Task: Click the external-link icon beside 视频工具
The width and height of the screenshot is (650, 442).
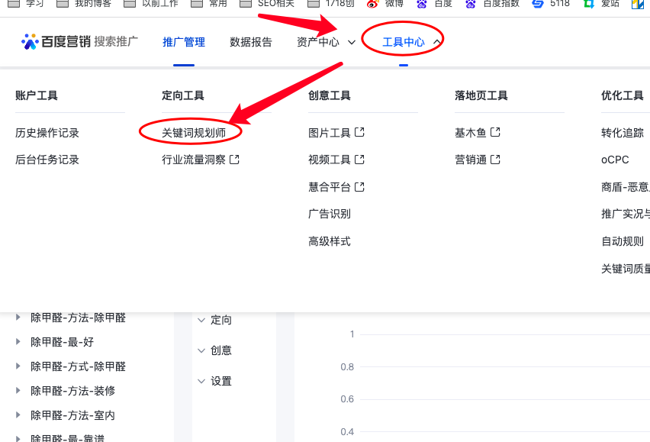Action: [358, 160]
